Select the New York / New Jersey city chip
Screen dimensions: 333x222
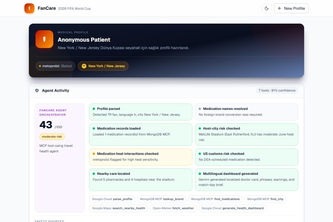[103, 66]
